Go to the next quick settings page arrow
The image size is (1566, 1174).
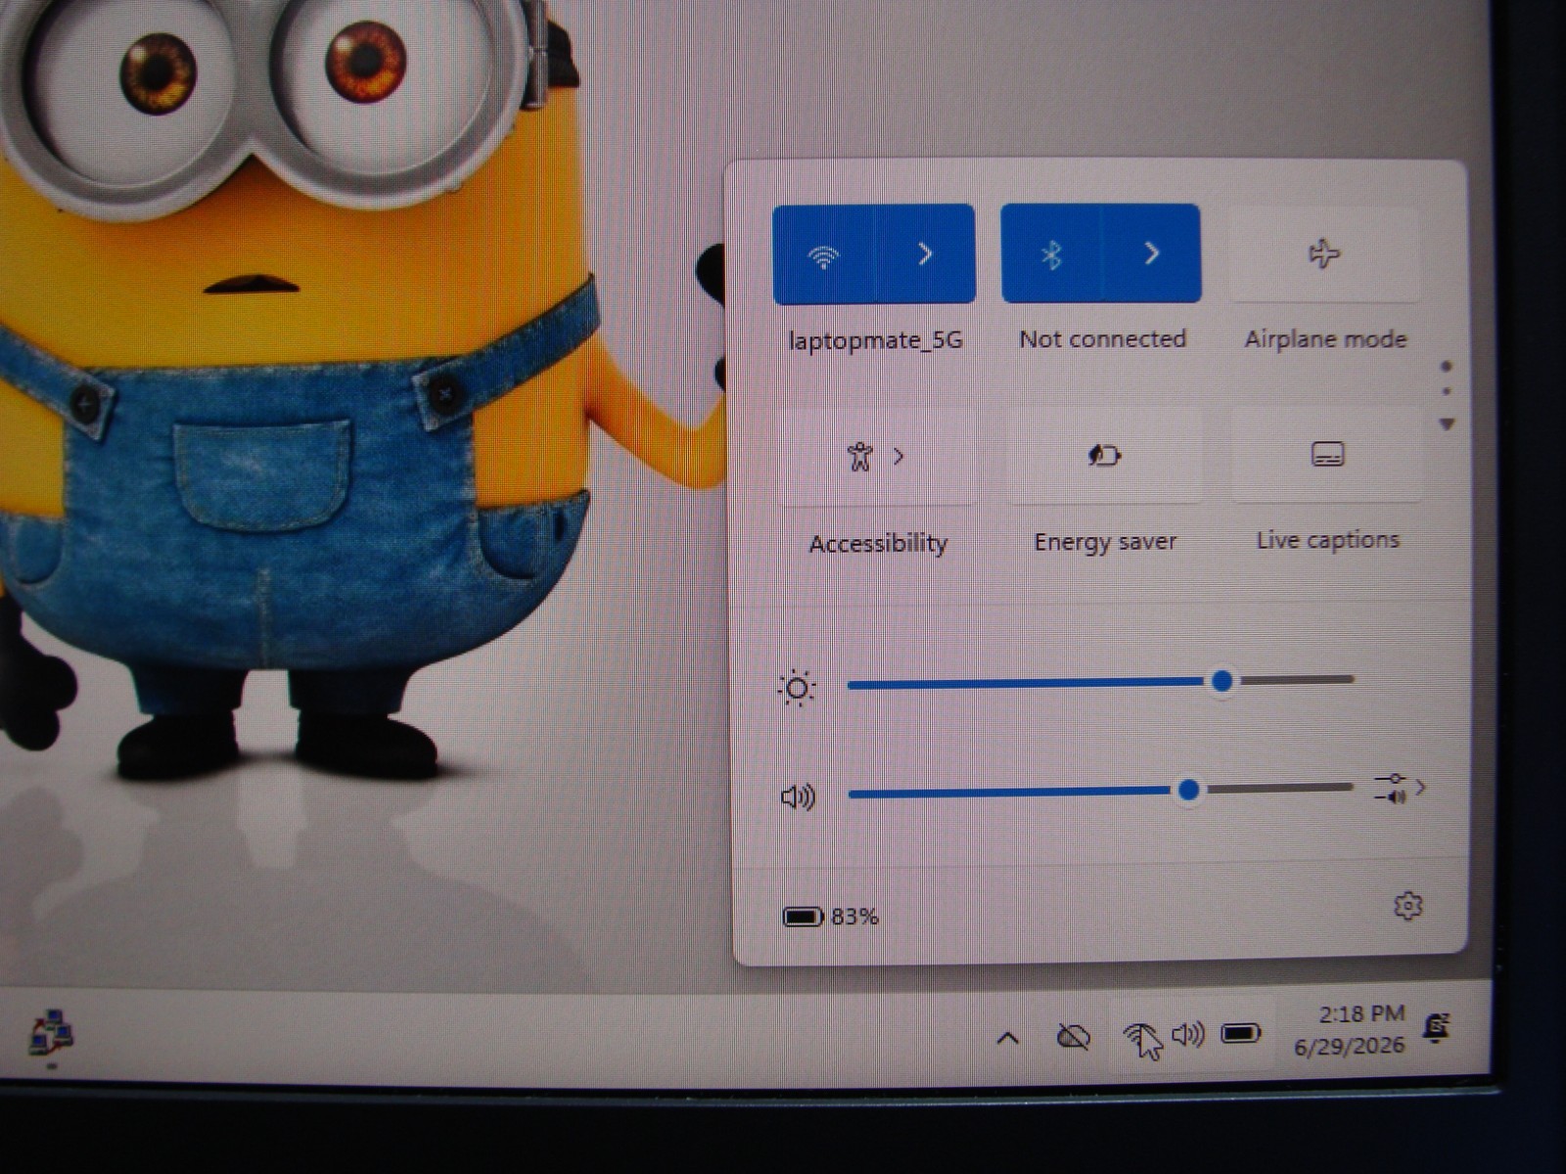[x=1447, y=424]
